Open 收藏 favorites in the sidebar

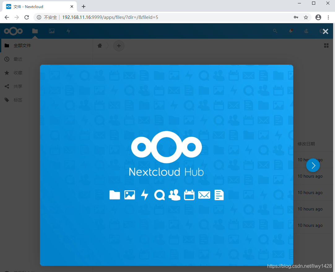pyautogui.click(x=18, y=72)
